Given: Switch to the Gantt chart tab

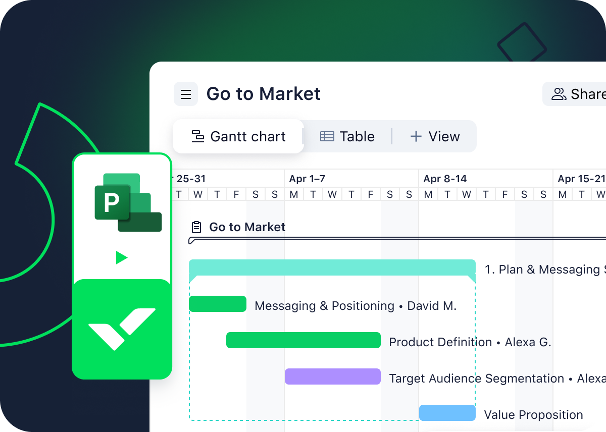Looking at the screenshot, I should click(x=238, y=136).
